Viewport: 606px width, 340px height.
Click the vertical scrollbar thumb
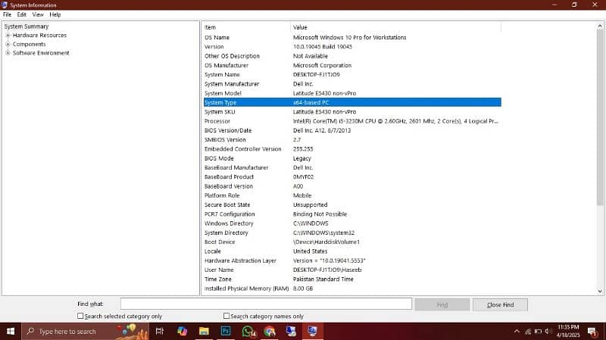(600, 118)
